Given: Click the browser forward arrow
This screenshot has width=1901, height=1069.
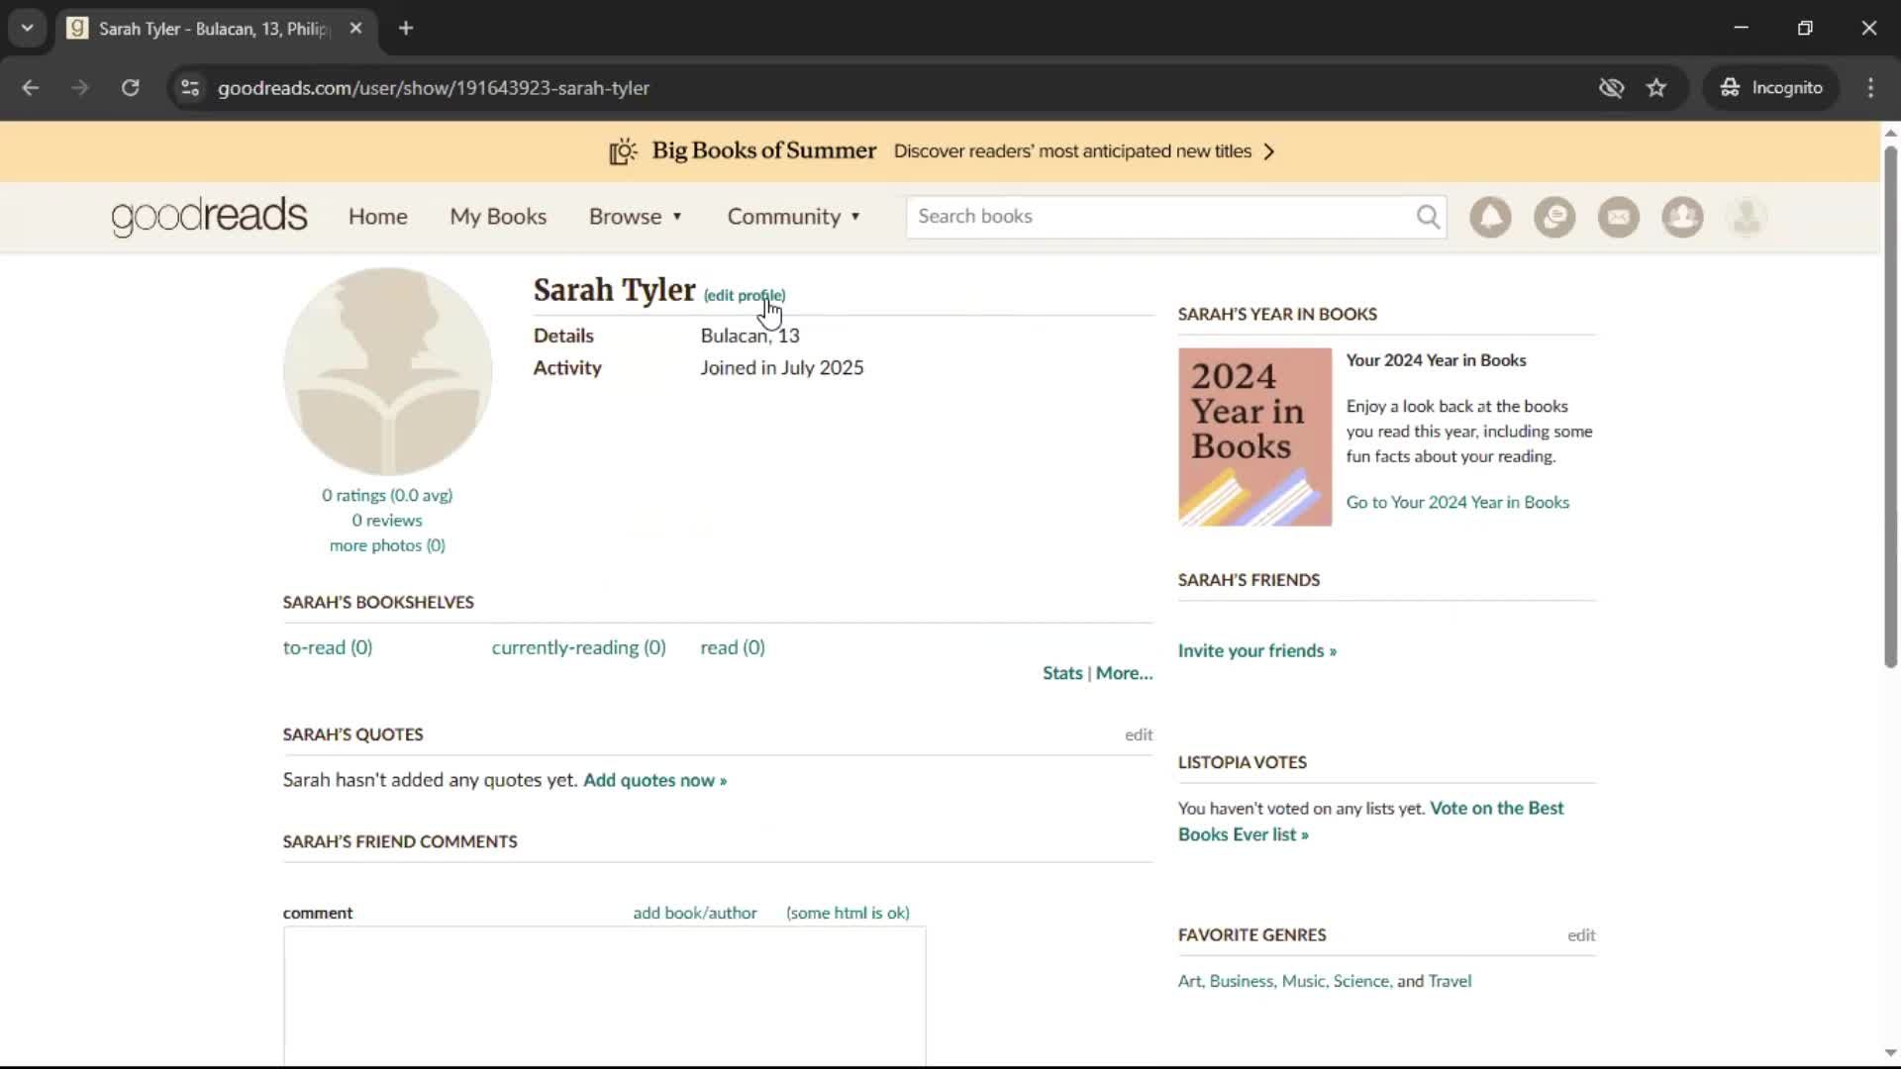Looking at the screenshot, I should (80, 88).
